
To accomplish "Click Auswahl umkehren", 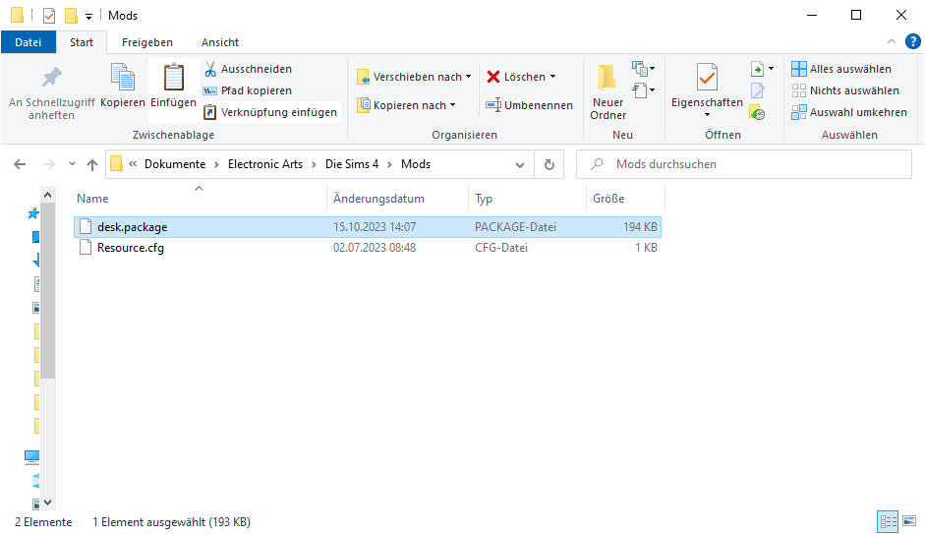I will coord(849,112).
